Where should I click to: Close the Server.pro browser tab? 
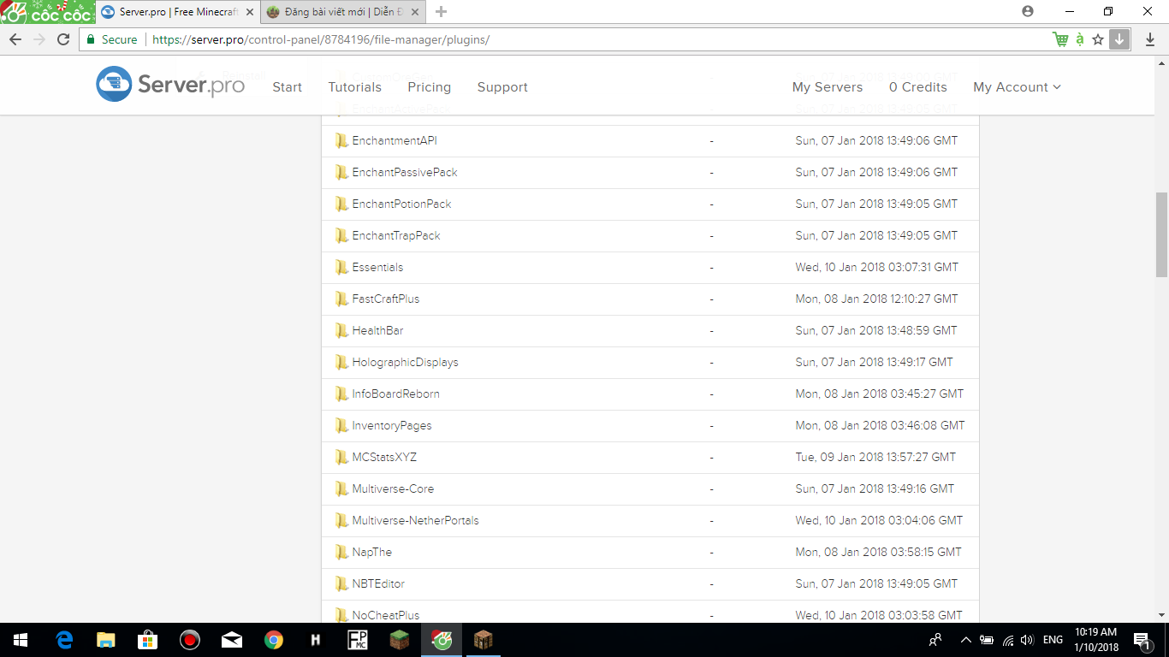tap(250, 12)
